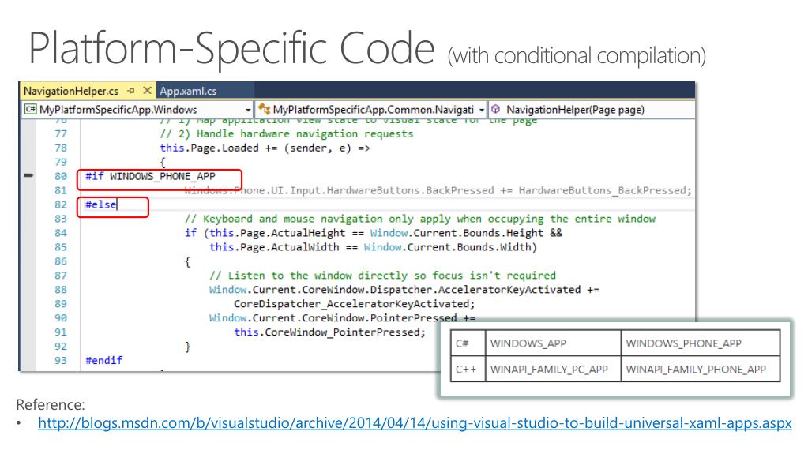Click comment 'Listen to the window directly'
This screenshot has width=808, height=454.
tap(382, 276)
